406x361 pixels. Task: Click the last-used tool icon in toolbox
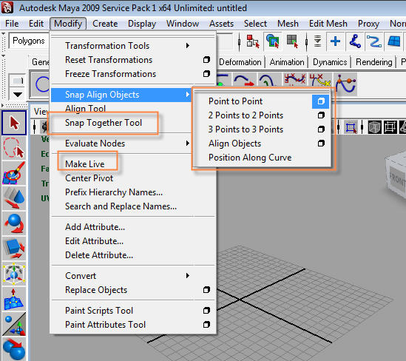pyautogui.click(x=14, y=348)
